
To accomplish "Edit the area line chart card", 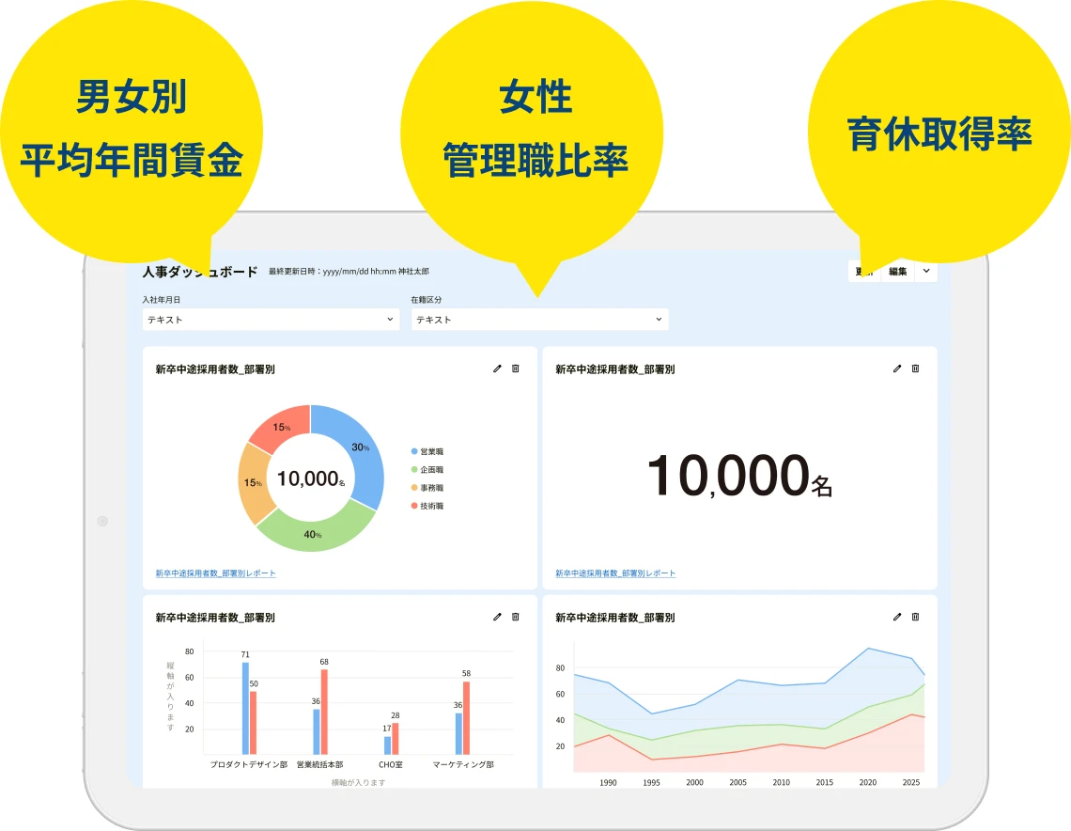I will pyautogui.click(x=897, y=617).
